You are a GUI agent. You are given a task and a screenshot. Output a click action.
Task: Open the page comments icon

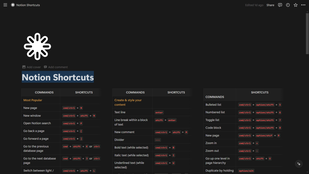pos(280,5)
